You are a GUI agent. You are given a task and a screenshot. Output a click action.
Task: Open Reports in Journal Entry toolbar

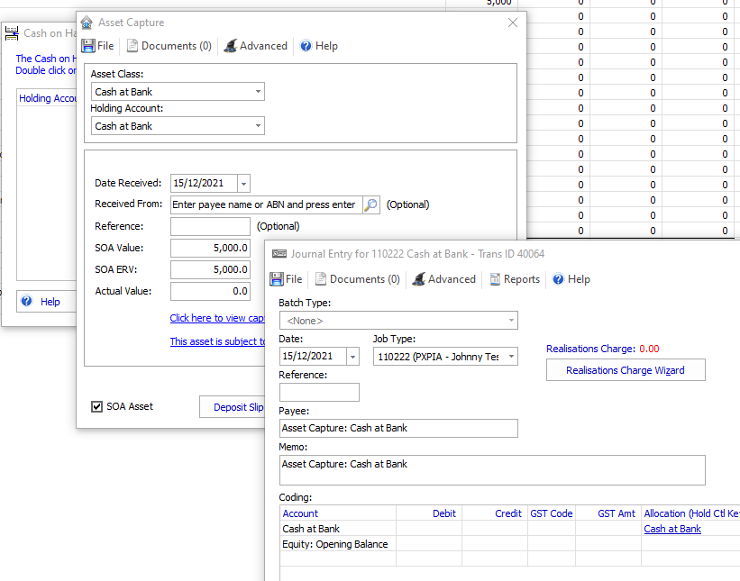515,279
